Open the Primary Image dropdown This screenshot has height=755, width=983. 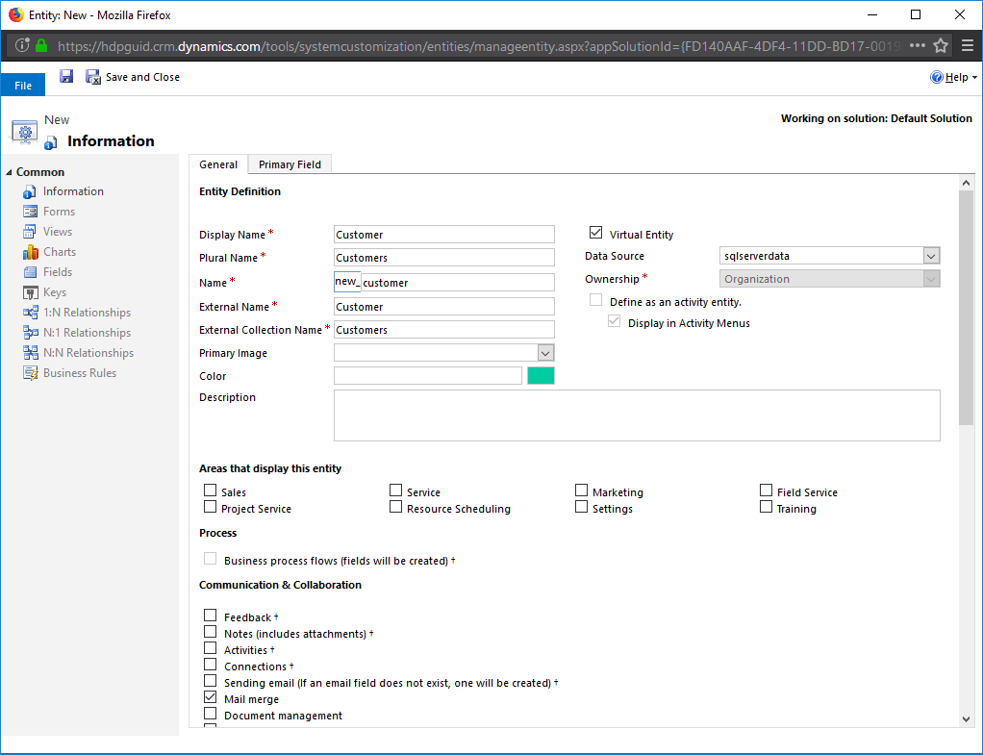546,352
